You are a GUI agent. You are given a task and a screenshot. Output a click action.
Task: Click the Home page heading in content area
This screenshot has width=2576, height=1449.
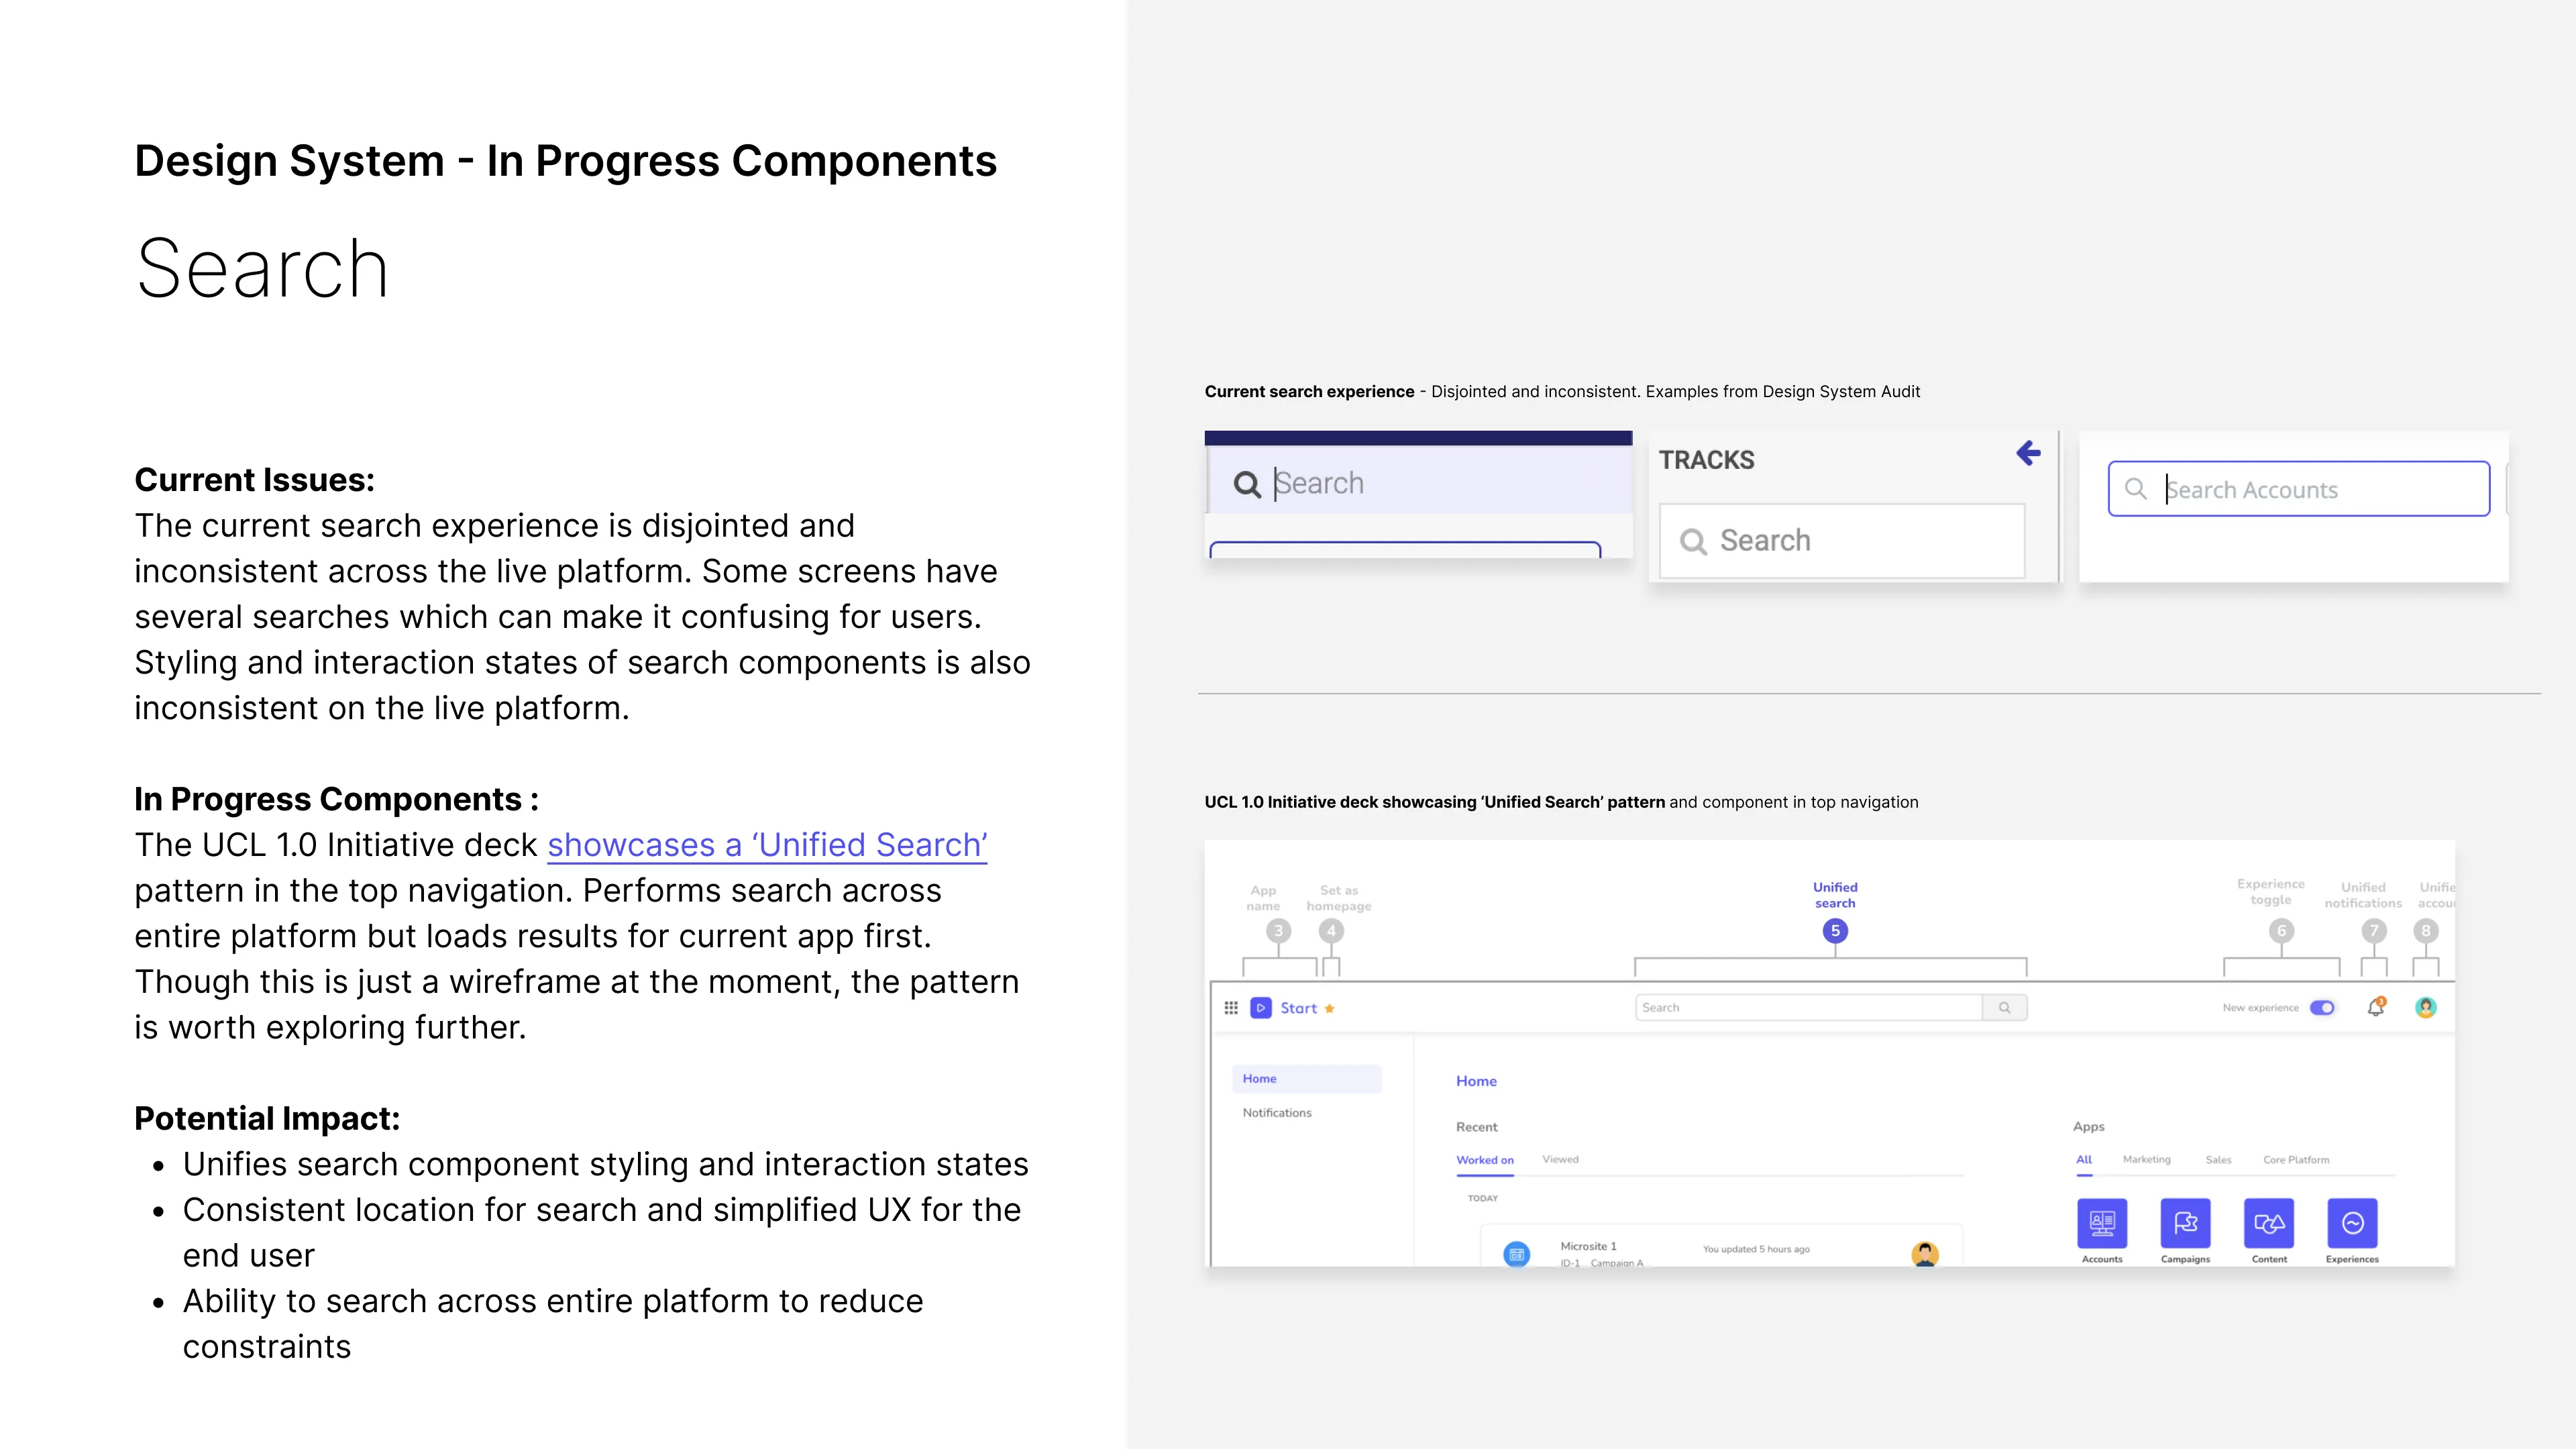tap(1476, 1081)
